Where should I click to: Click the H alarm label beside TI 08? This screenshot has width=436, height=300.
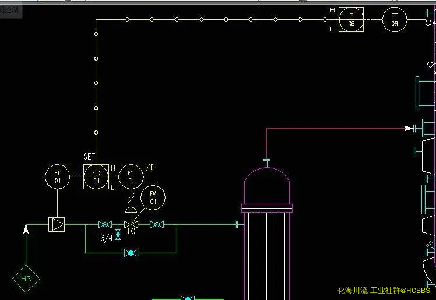[332, 10]
